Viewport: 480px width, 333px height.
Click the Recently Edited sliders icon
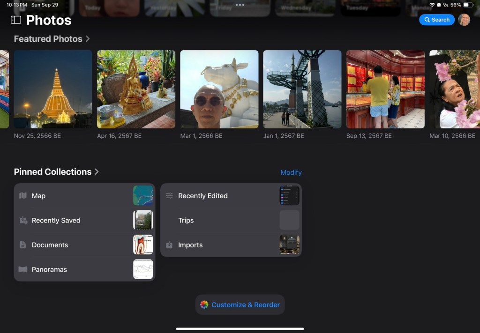(x=169, y=196)
